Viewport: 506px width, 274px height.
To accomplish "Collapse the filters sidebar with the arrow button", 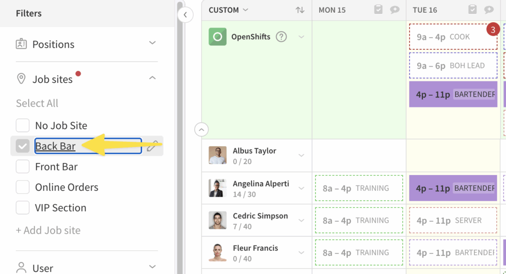I will tap(185, 15).
